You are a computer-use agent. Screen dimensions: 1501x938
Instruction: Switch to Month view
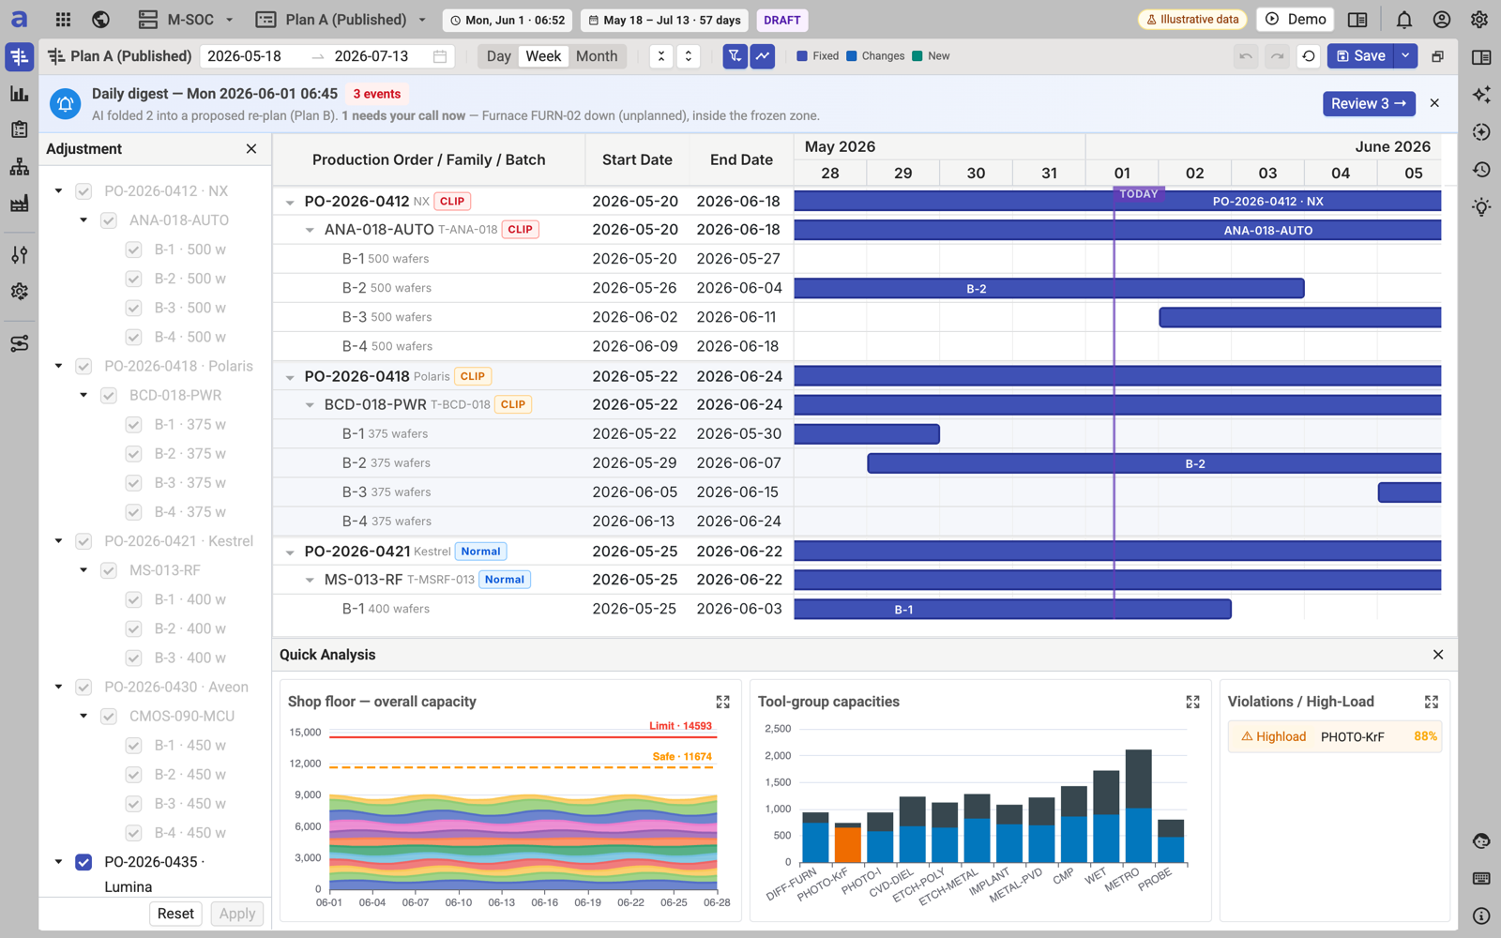coord(597,56)
